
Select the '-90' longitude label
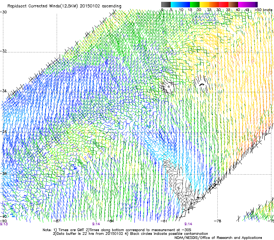pos(3,221)
